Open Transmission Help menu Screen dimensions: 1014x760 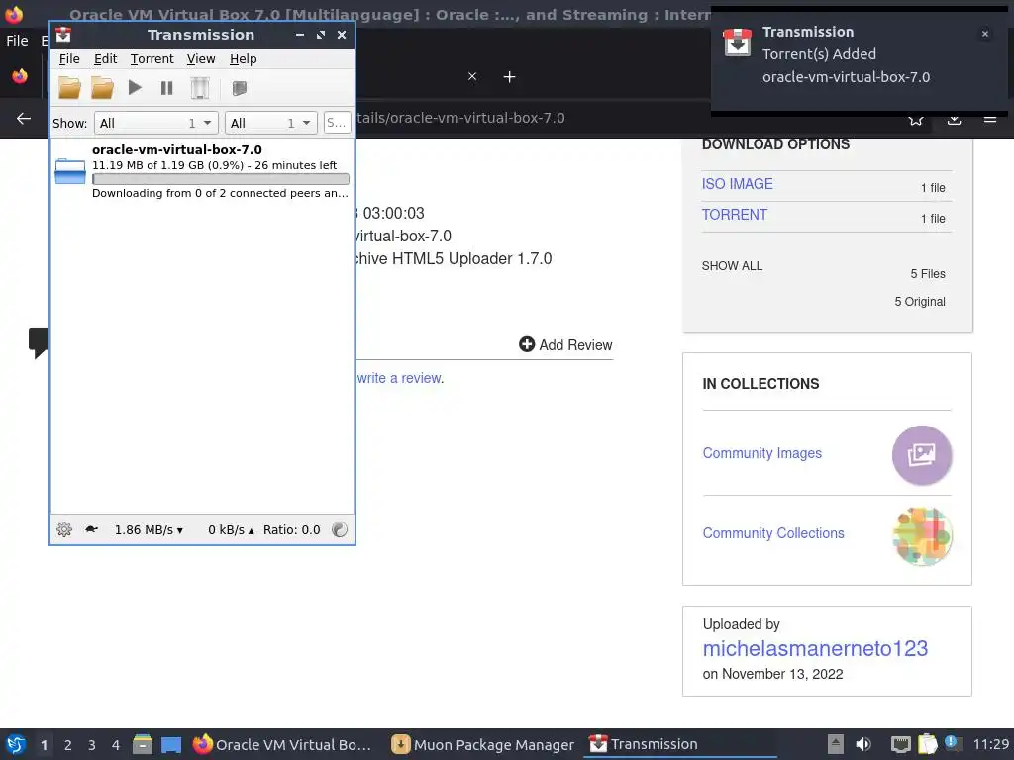(244, 58)
